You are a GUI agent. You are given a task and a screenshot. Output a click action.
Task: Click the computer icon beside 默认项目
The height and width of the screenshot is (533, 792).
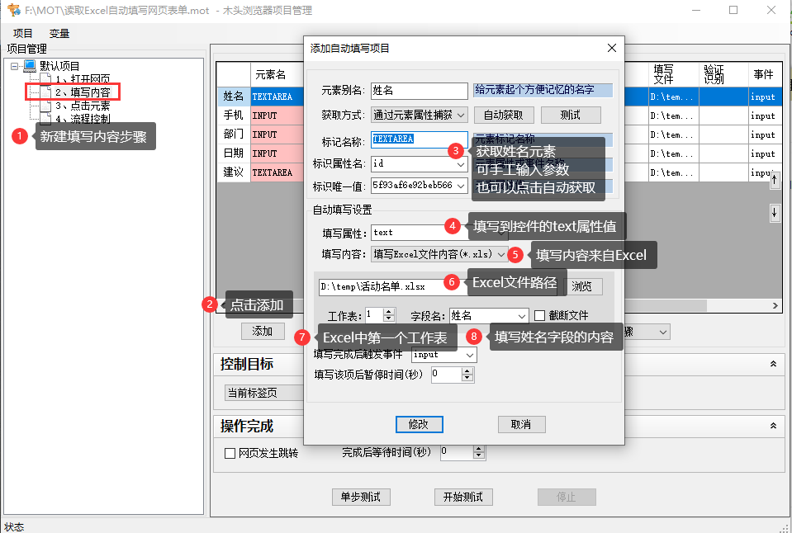pyautogui.click(x=30, y=66)
